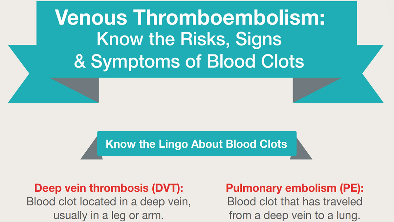Select the red 'Deep vein thrombosis (DVT):' heading
Image resolution: width=394 pixels, height=222 pixels.
pos(109,188)
